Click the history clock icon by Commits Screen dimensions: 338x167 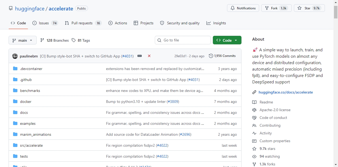[211, 56]
